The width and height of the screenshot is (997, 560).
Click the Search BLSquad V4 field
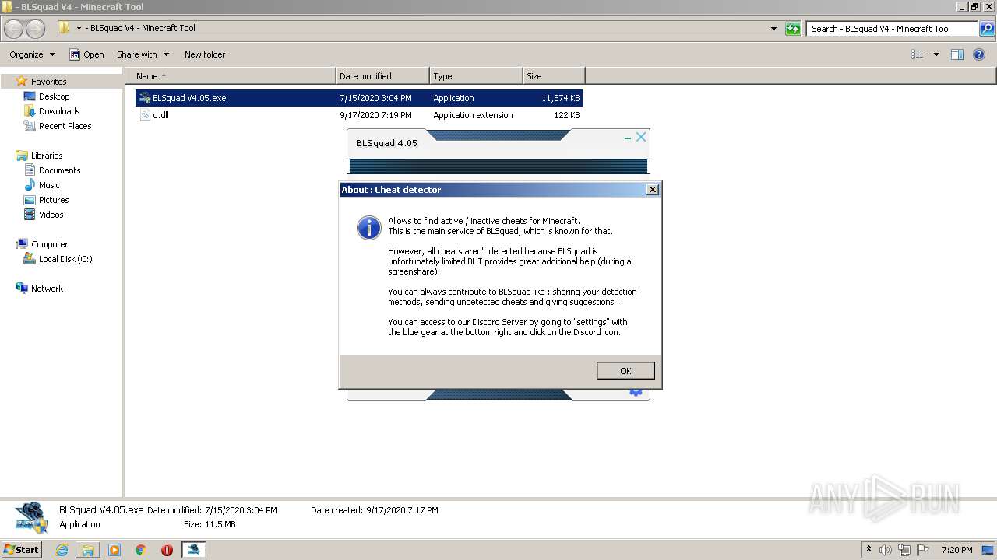[891, 29]
